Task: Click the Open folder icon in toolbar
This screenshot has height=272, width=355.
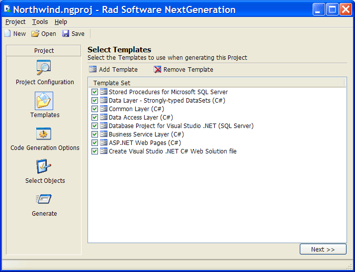Action: tap(35, 33)
